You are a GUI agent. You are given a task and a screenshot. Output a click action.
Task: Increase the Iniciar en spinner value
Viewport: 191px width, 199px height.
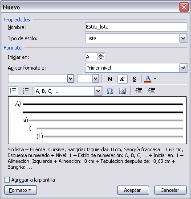[x=101, y=55]
